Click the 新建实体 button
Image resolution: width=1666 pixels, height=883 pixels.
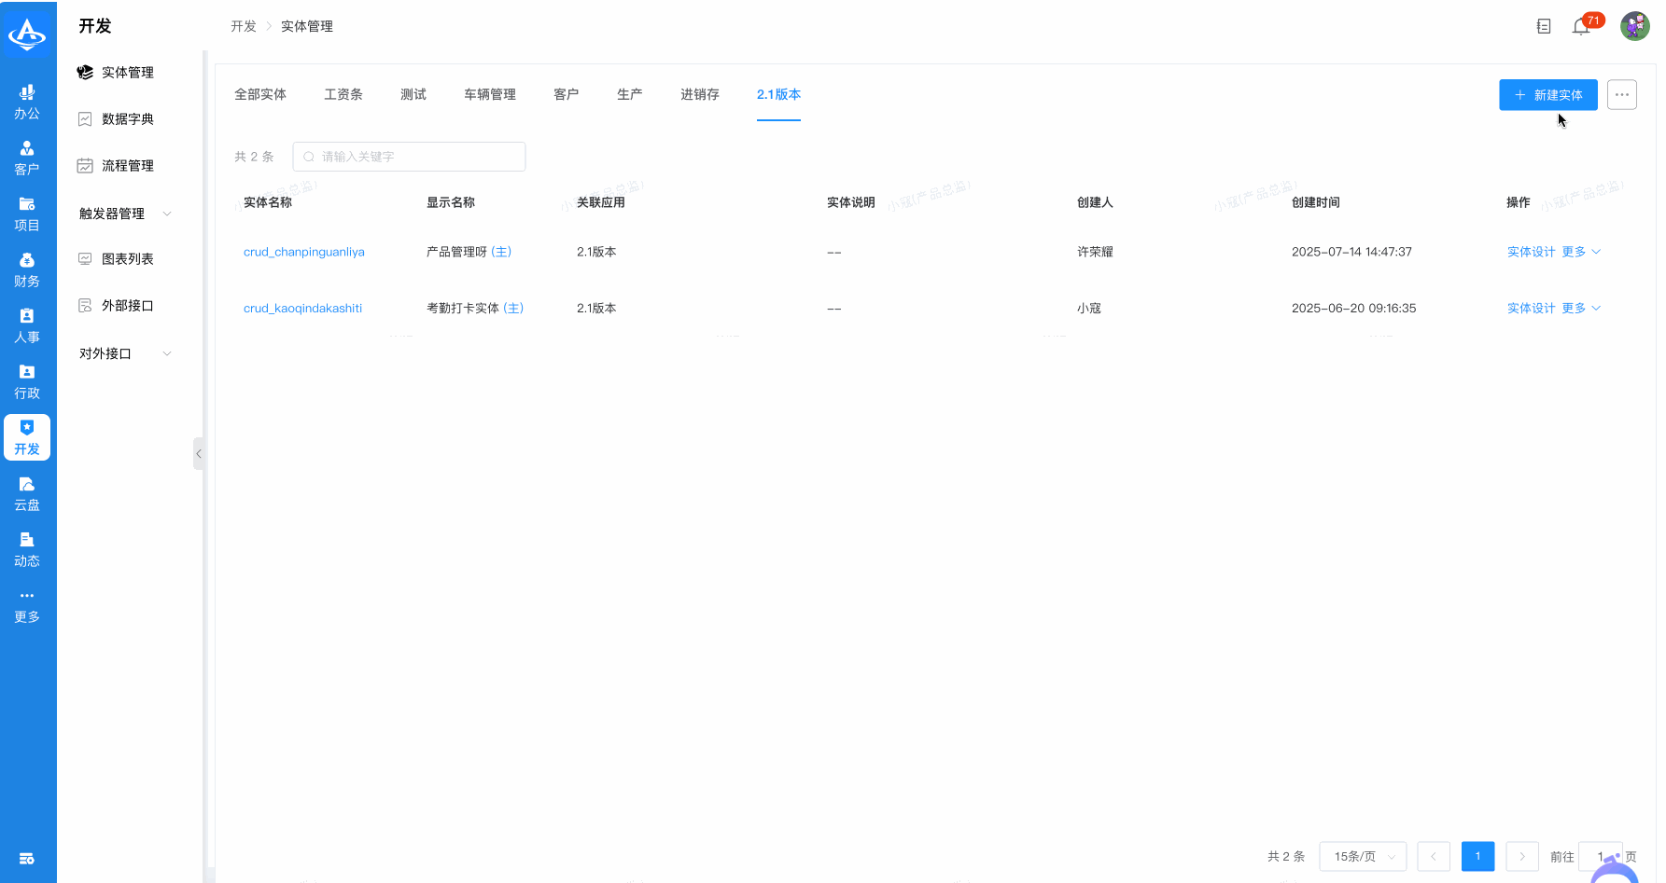pos(1547,95)
